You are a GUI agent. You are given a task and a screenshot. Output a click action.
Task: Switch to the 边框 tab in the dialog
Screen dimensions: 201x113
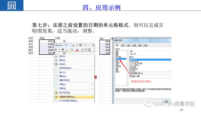click(x=134, y=45)
